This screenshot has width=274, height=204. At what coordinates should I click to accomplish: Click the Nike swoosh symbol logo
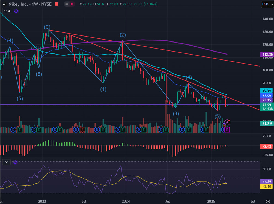[x=4, y=4]
